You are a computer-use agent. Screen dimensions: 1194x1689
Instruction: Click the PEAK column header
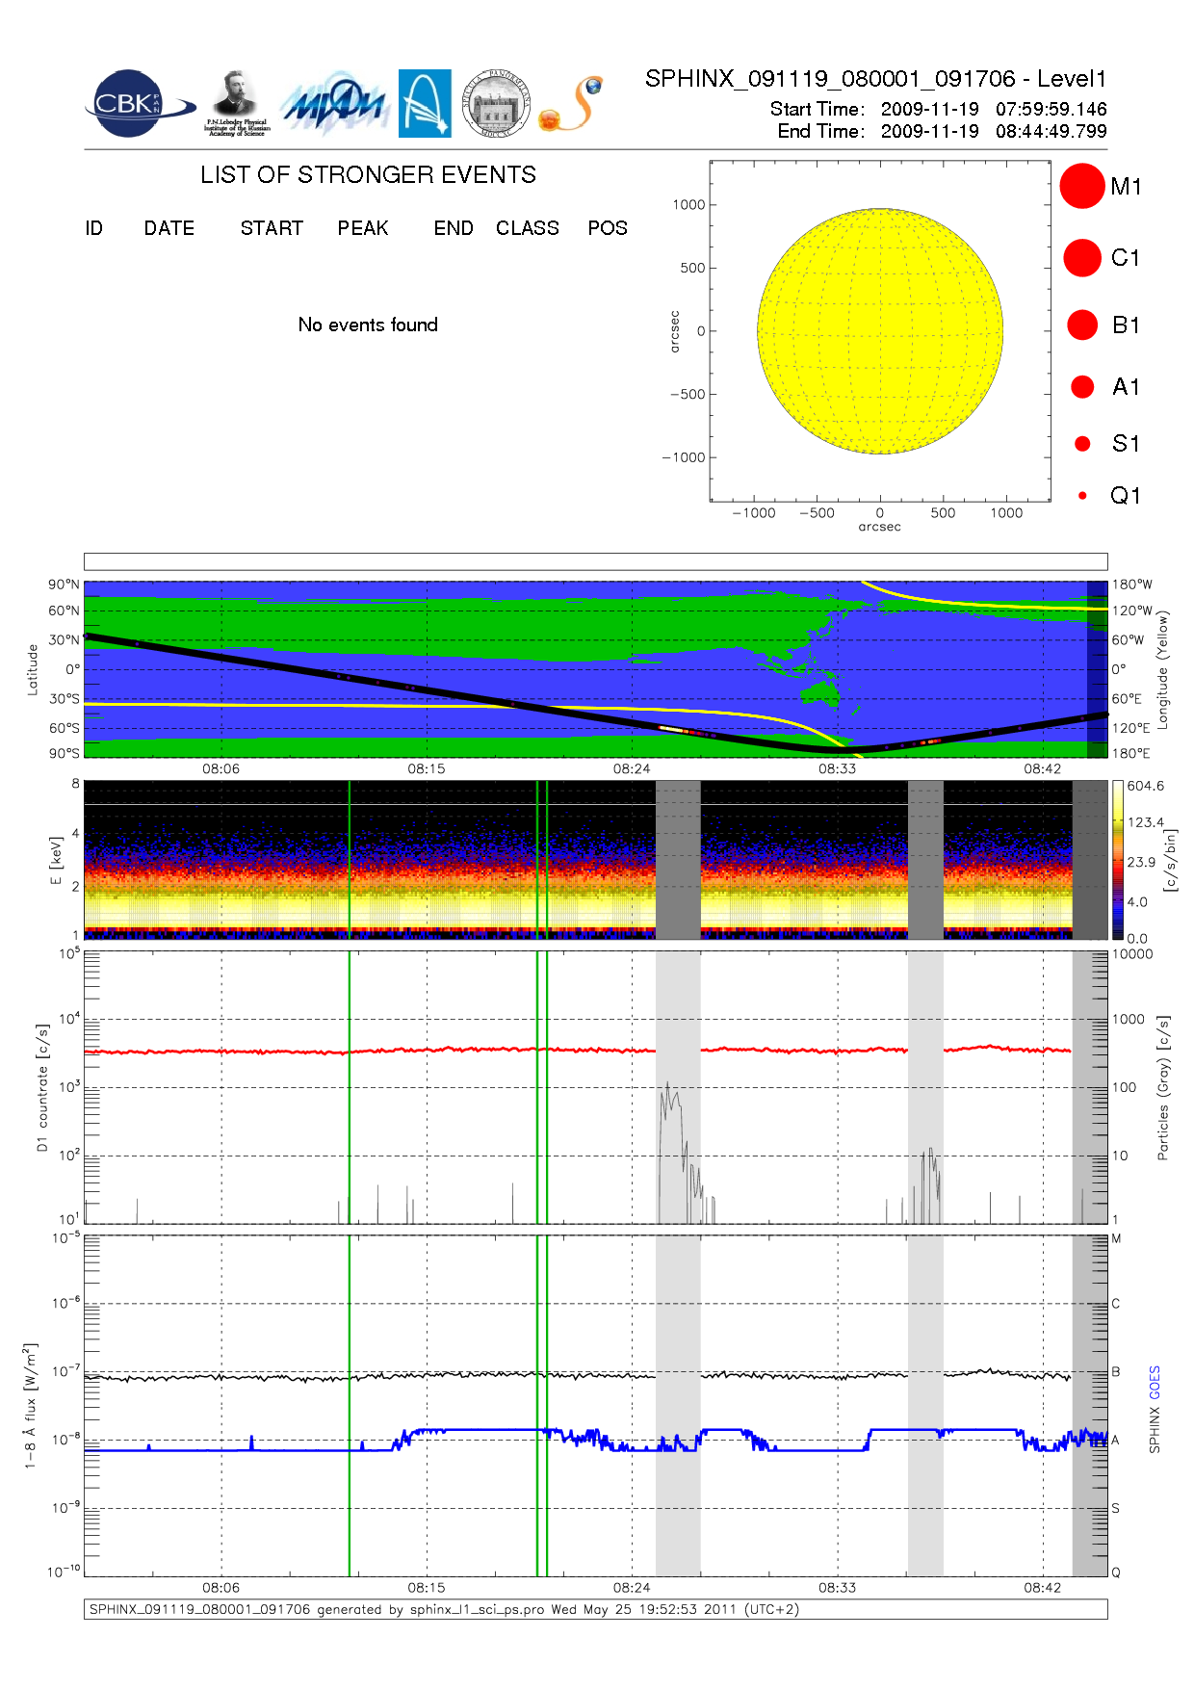click(x=362, y=228)
